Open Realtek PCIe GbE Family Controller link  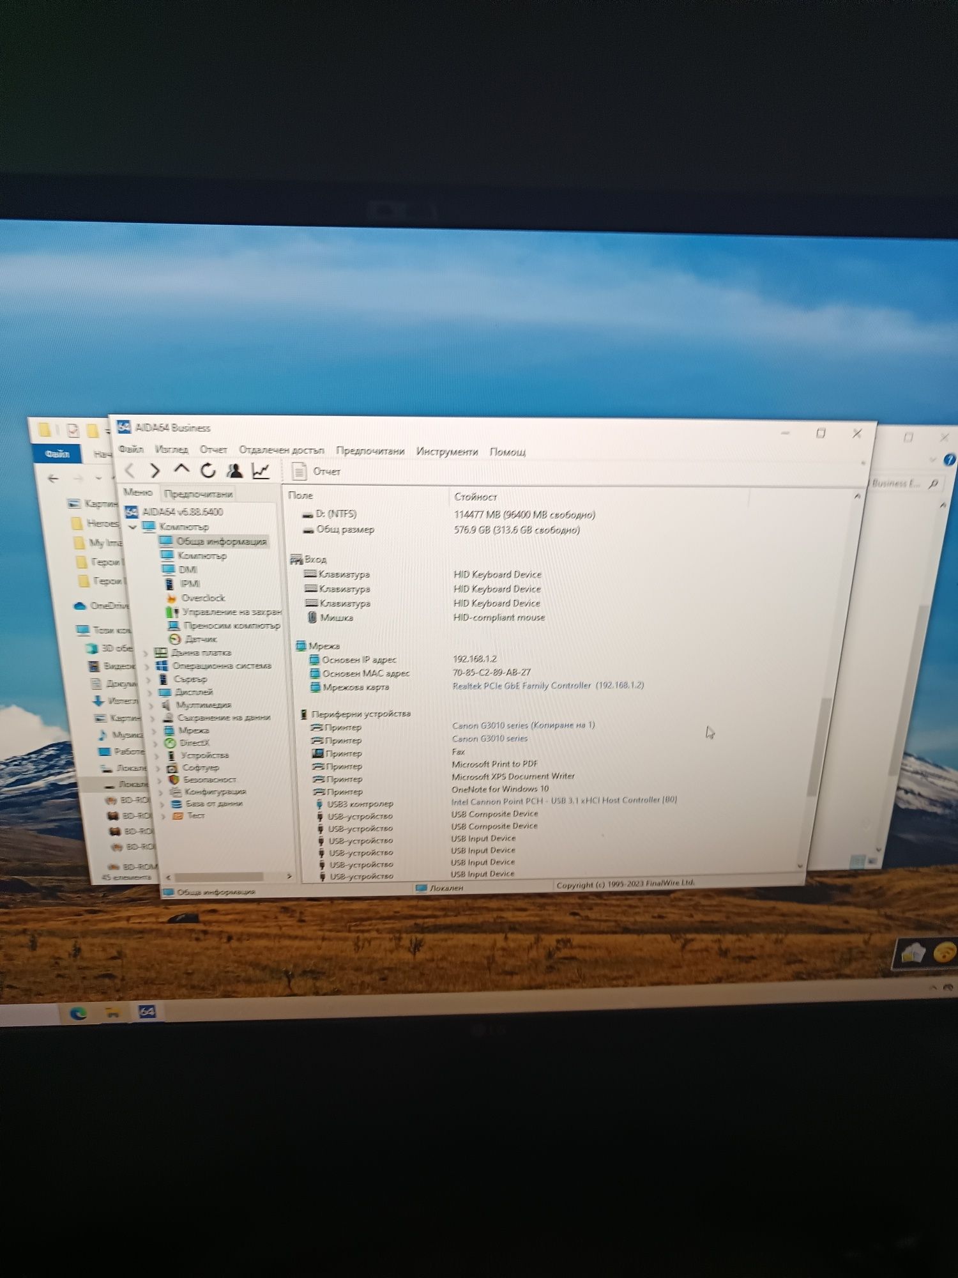[548, 686]
